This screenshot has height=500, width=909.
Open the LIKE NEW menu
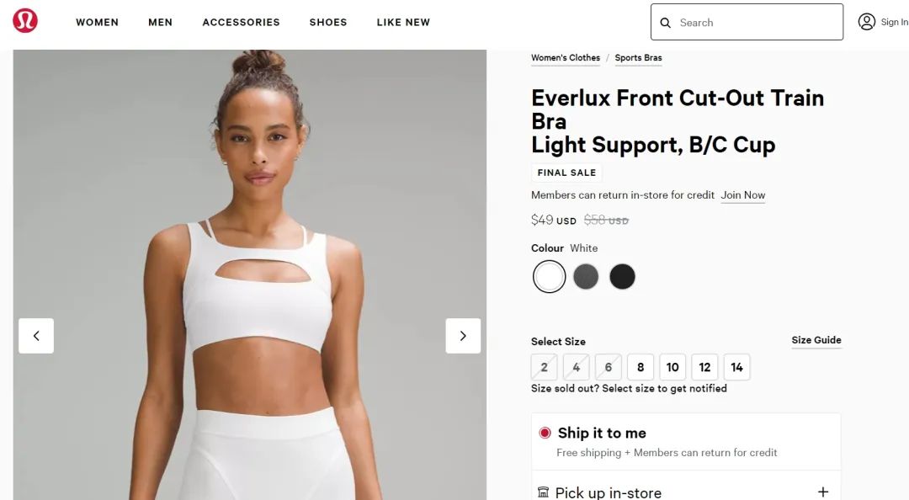(x=403, y=22)
